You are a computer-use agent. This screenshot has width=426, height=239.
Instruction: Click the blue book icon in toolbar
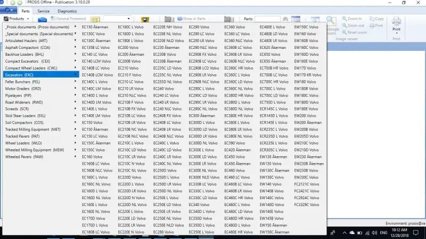click(x=42, y=19)
